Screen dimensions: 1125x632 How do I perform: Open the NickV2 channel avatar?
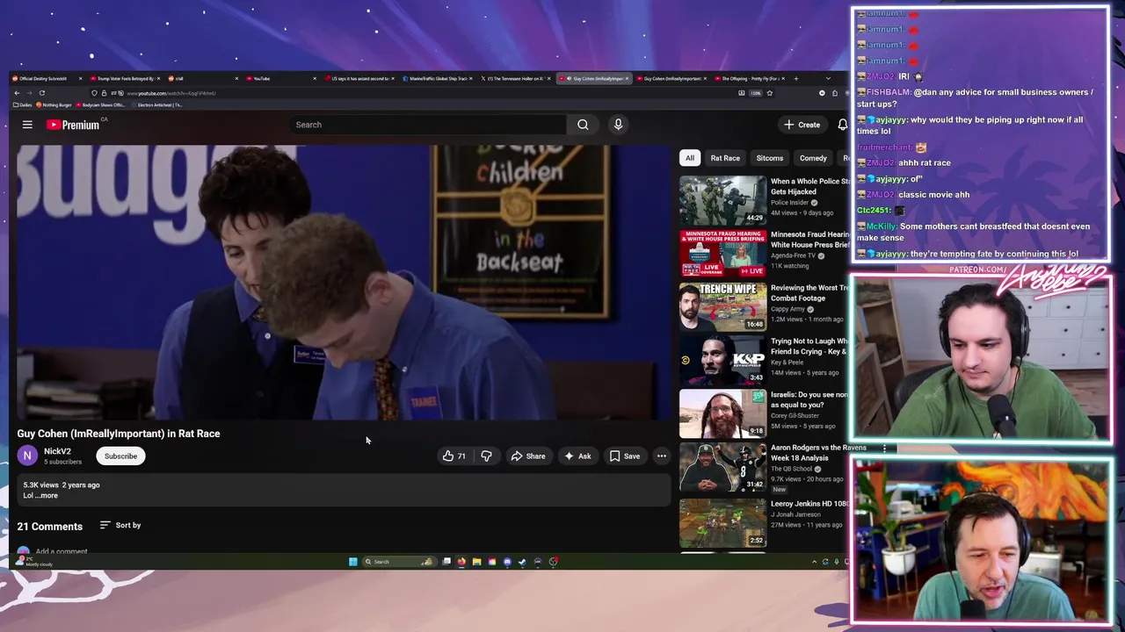pyautogui.click(x=27, y=456)
